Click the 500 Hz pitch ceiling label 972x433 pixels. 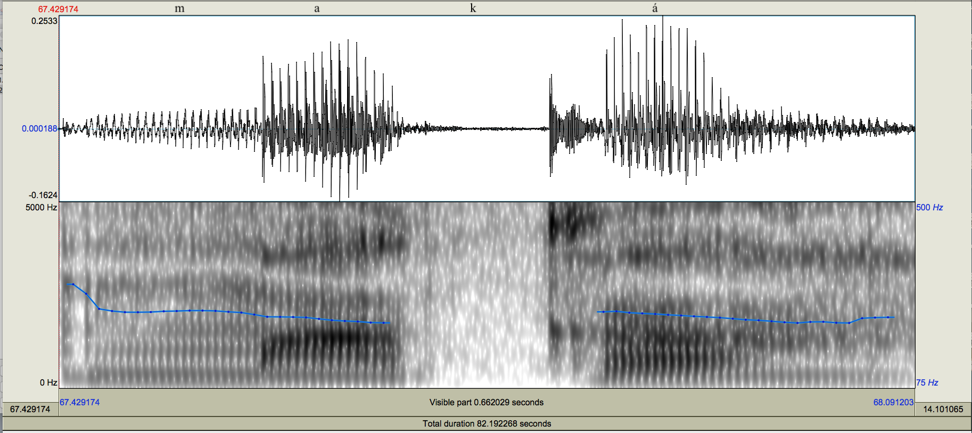coord(929,207)
